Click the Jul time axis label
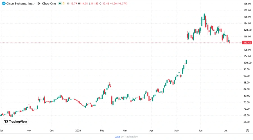Screen dimensions: 253x140 225,130
